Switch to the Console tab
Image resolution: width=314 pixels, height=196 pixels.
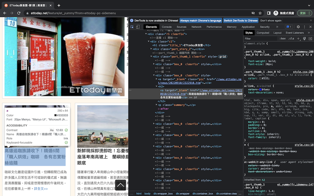pos(167,27)
